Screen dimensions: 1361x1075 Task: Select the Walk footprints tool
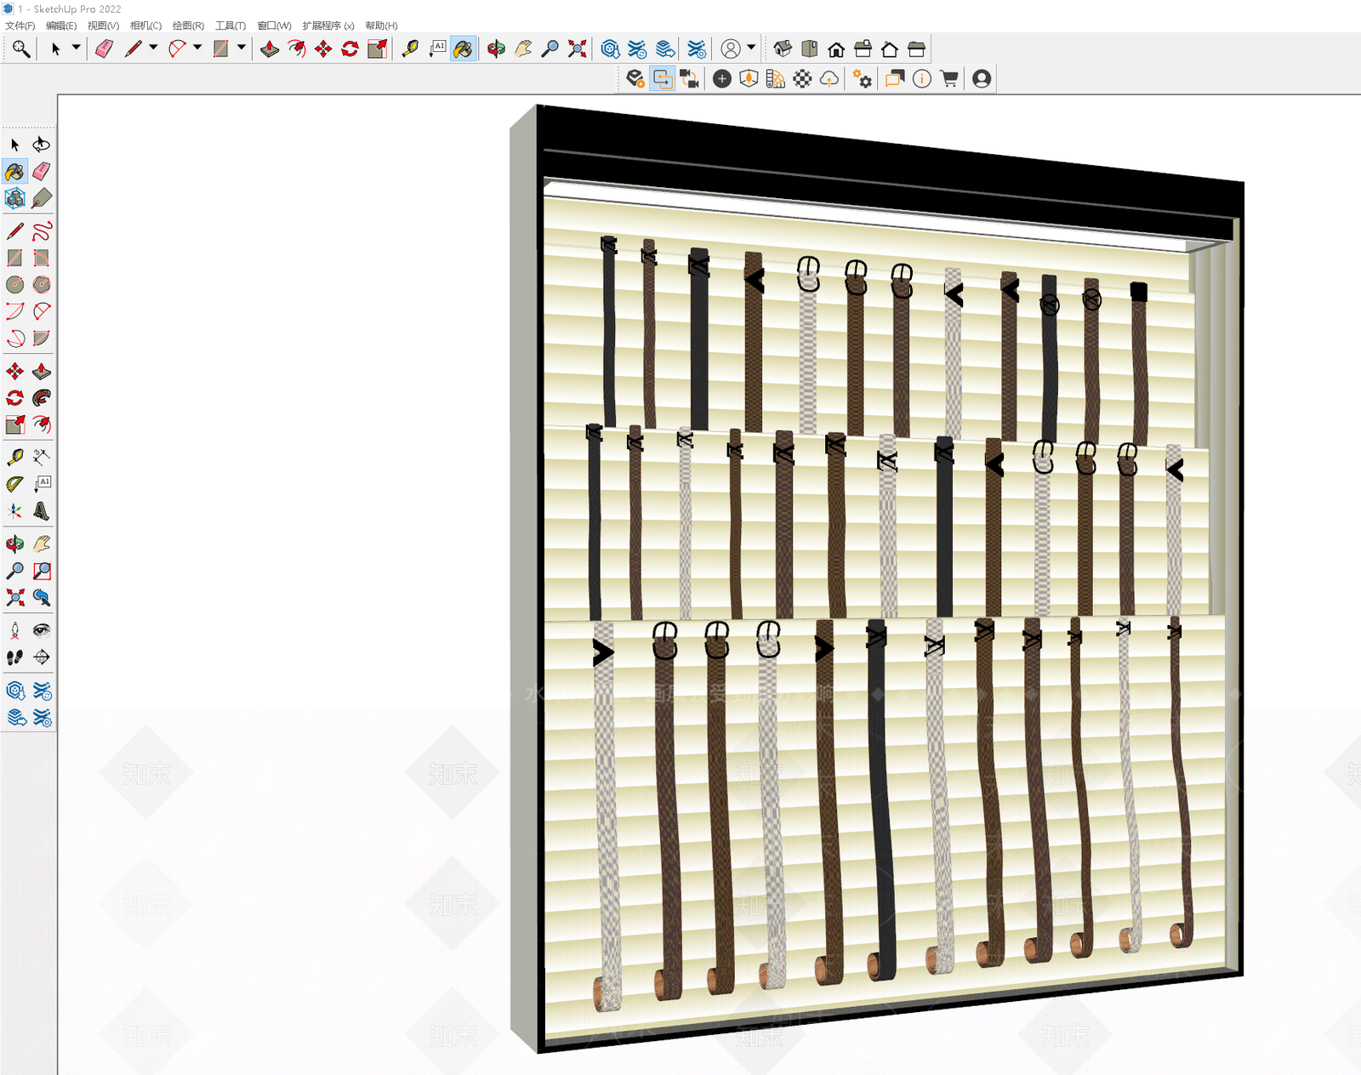pyautogui.click(x=14, y=657)
